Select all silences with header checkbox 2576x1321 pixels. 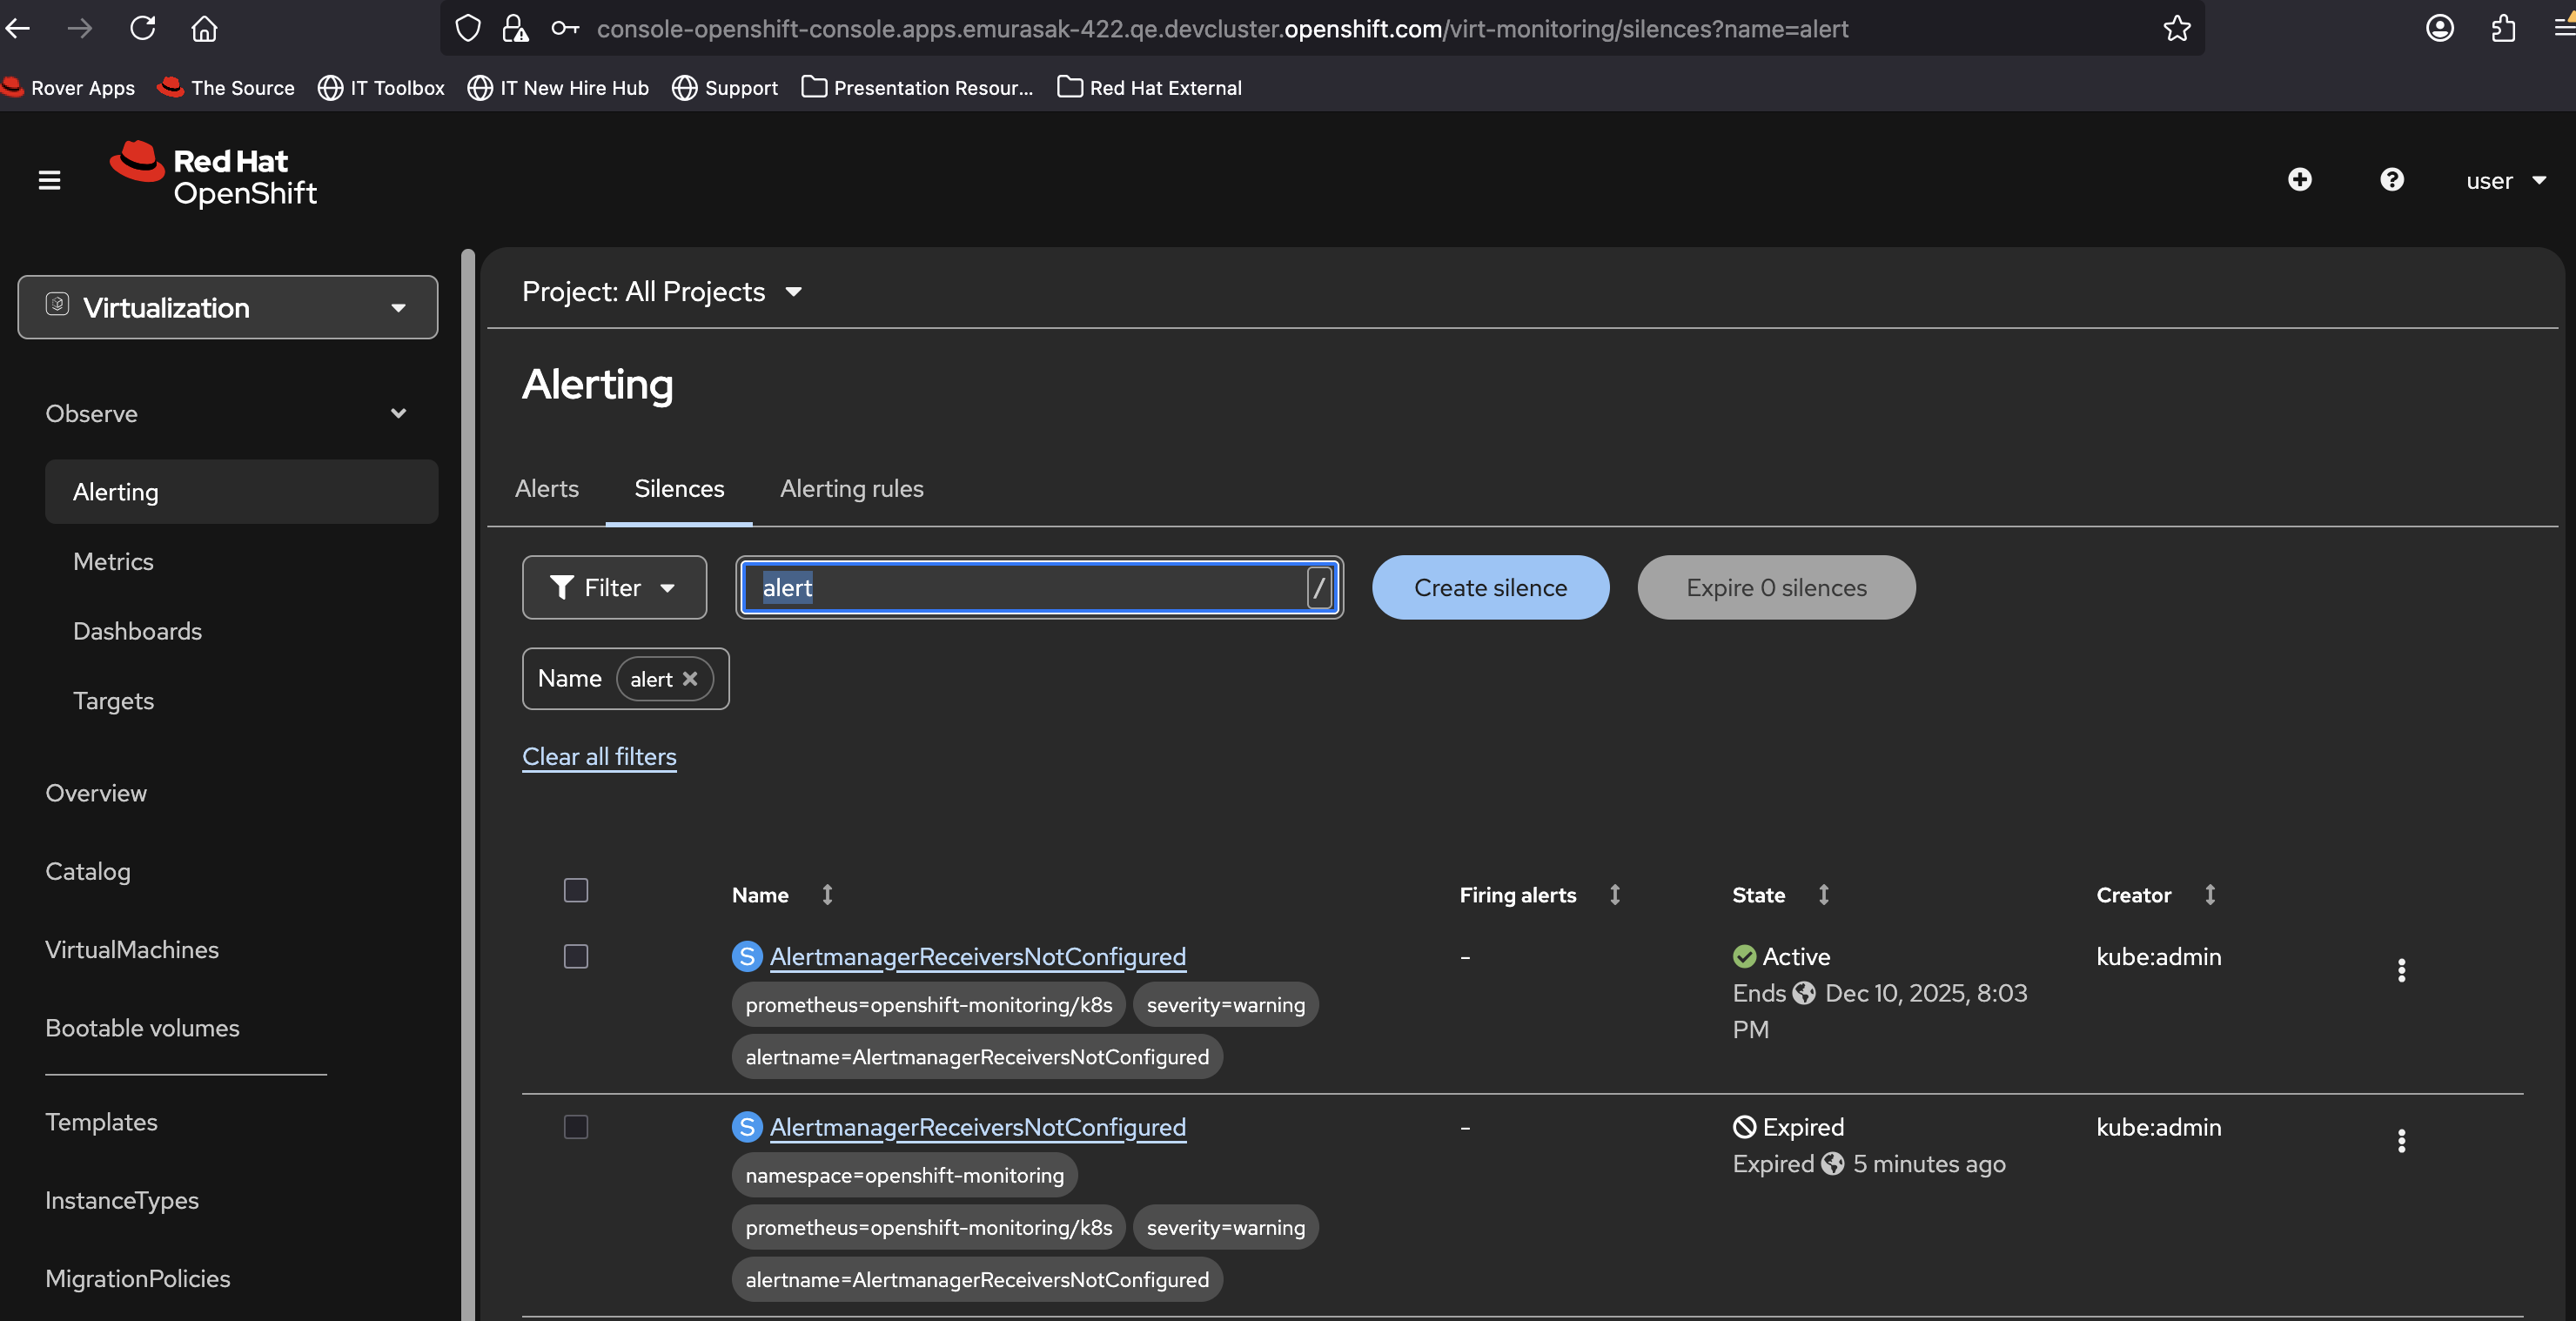click(x=576, y=890)
